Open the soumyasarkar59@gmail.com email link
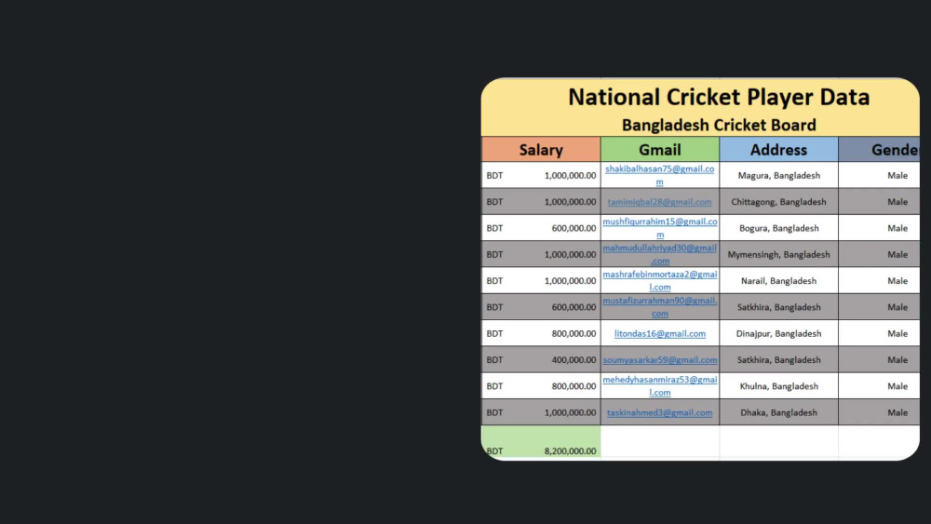 (x=660, y=359)
